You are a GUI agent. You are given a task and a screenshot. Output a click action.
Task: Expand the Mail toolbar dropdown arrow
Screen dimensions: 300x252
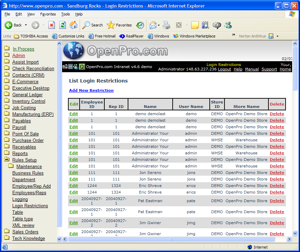[x=159, y=25]
